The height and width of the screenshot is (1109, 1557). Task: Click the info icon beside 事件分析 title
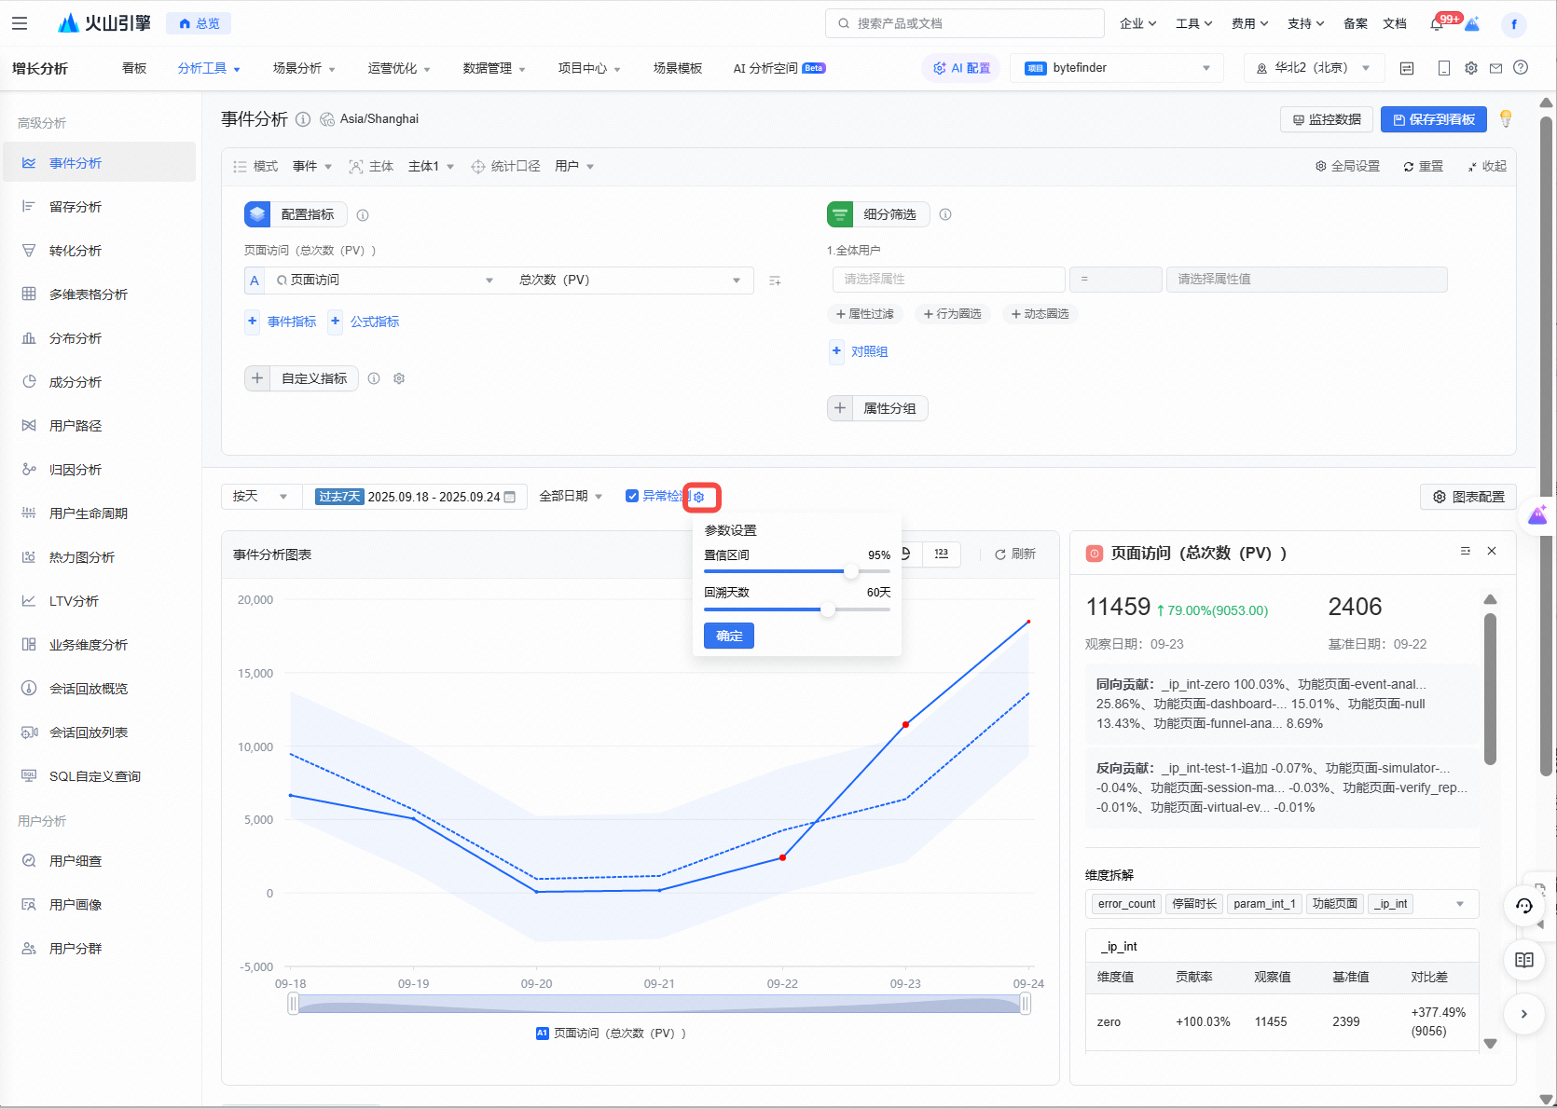(303, 119)
